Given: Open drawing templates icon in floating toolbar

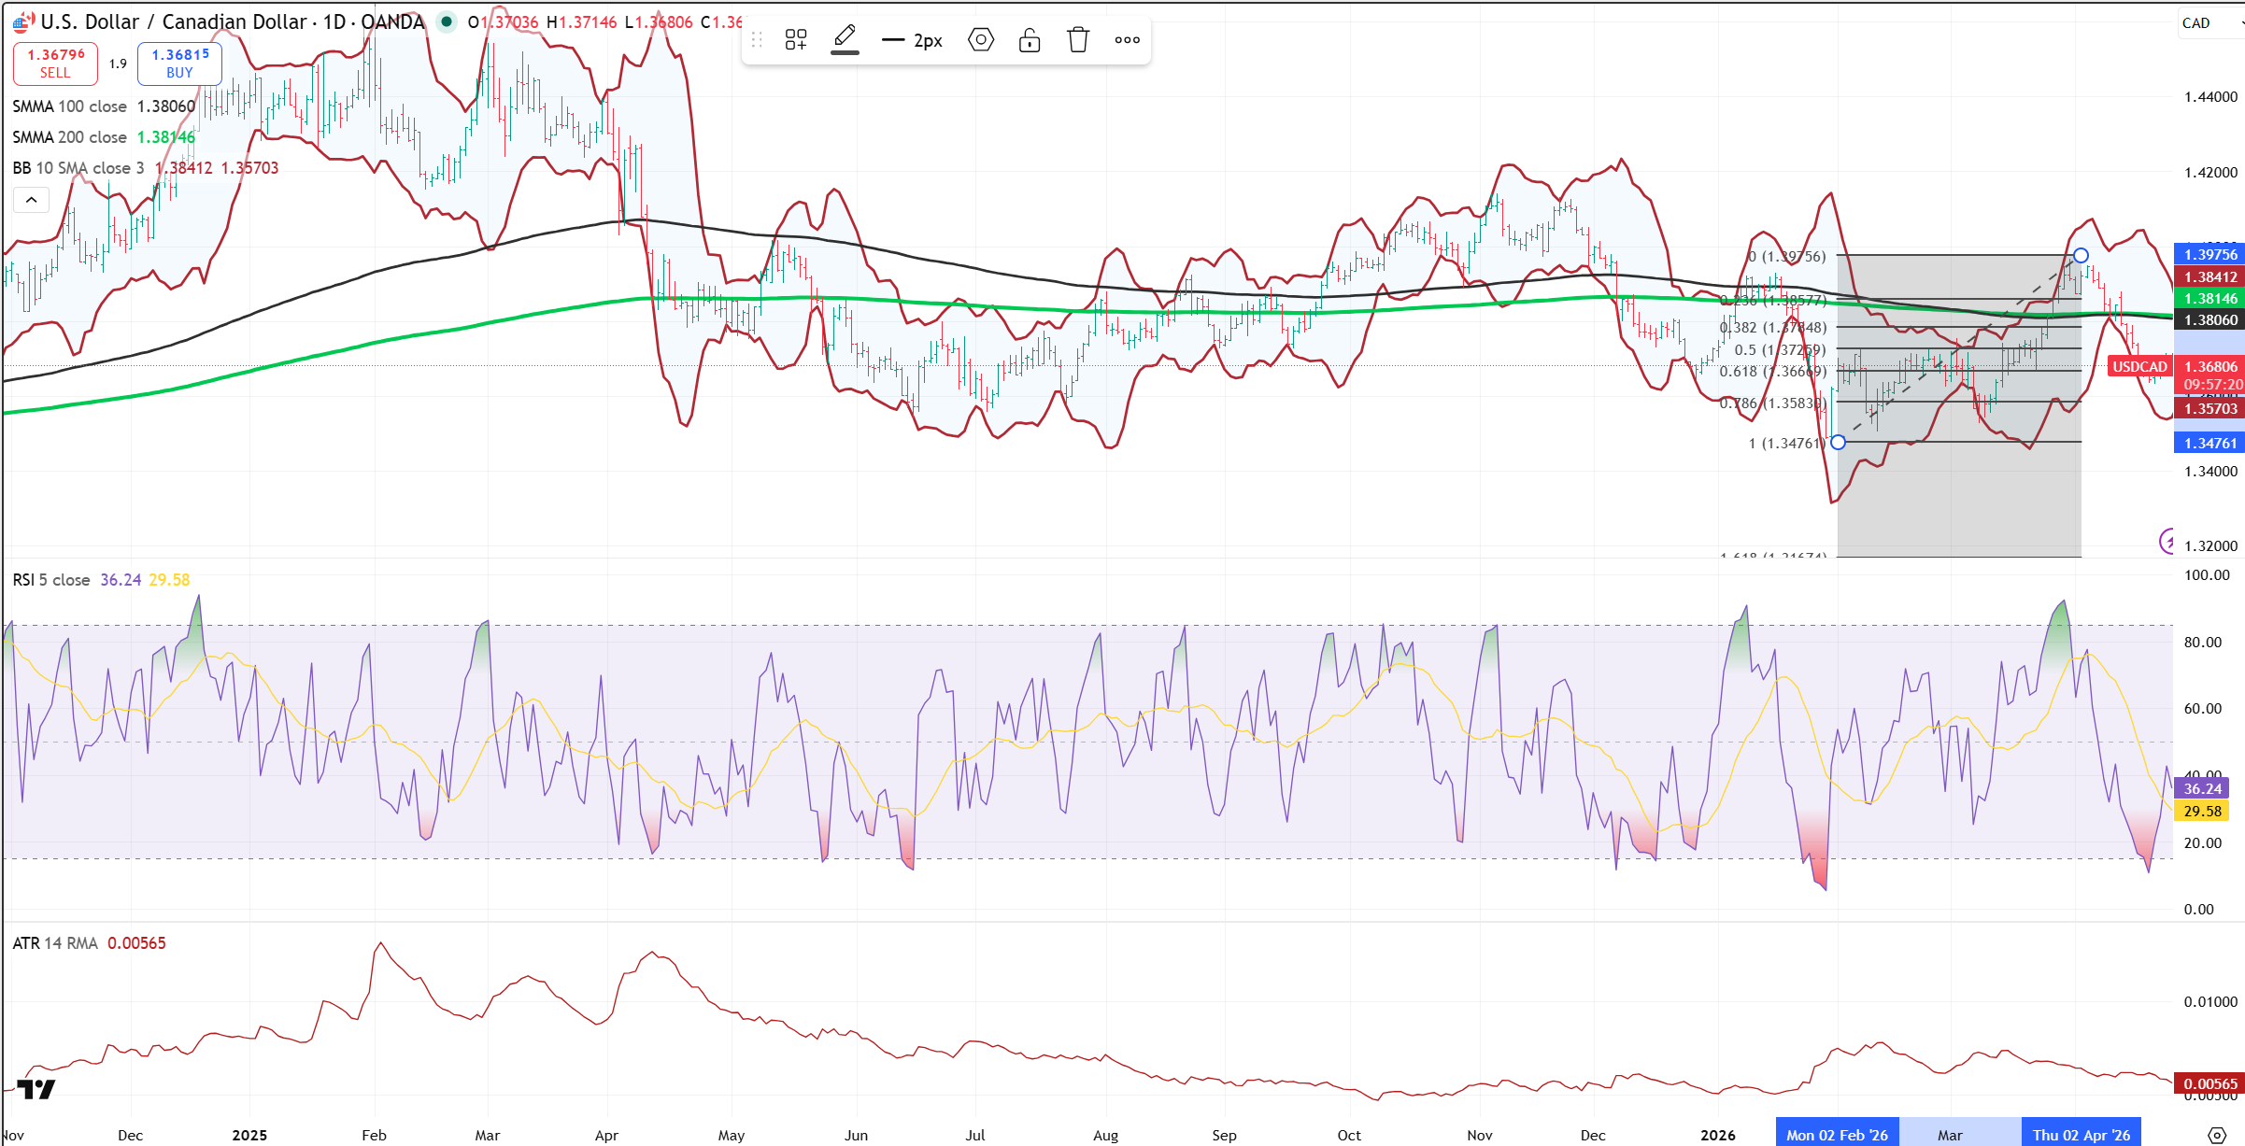Looking at the screenshot, I should [795, 39].
